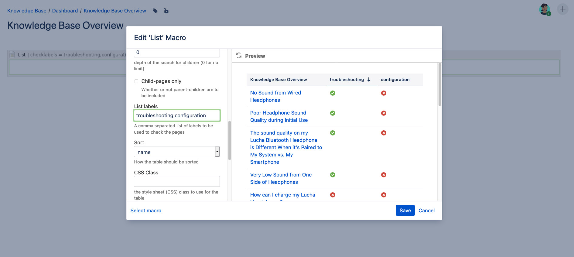574x257 pixels.
Task: Refresh the macro preview
Action: click(x=239, y=56)
